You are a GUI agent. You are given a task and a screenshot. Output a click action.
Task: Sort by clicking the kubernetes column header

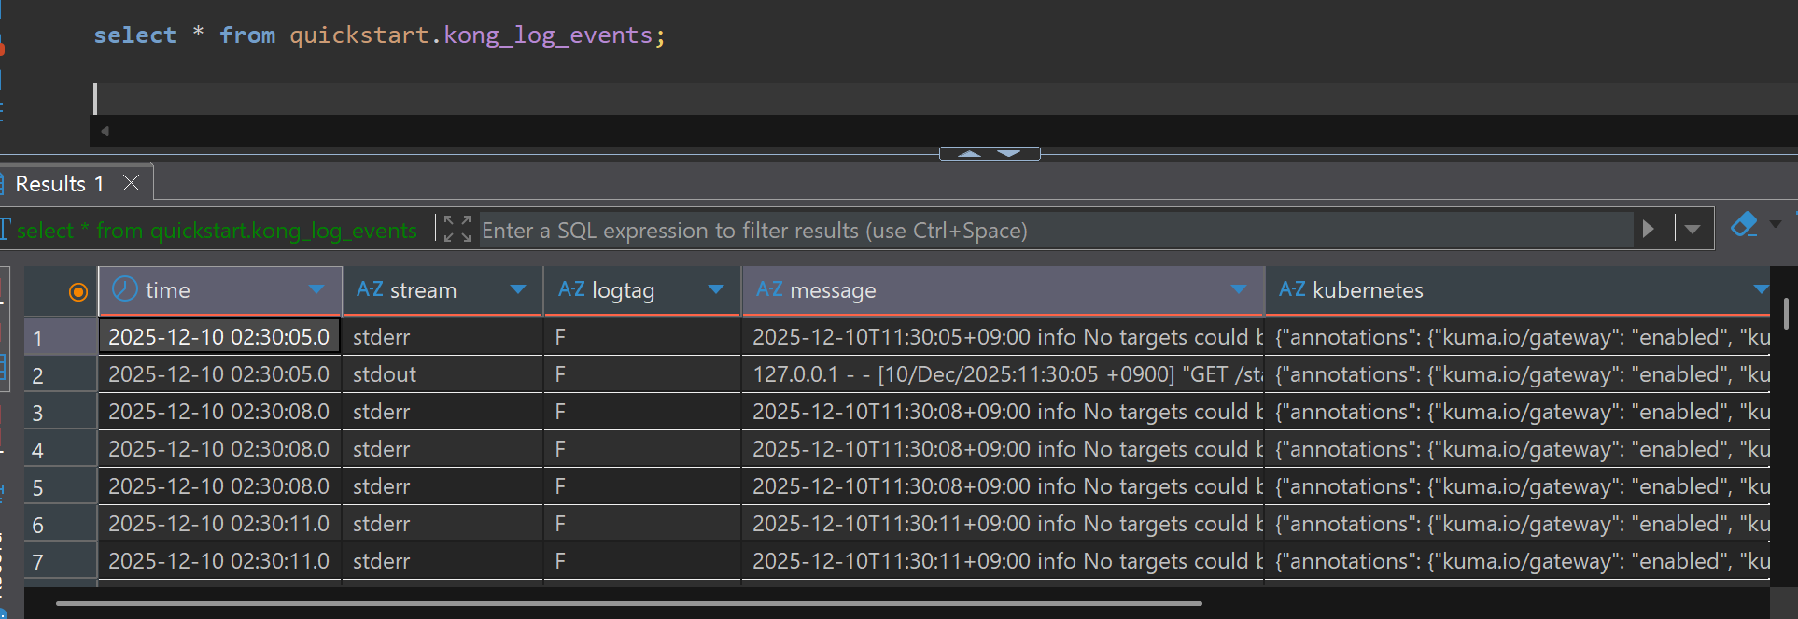(1368, 290)
